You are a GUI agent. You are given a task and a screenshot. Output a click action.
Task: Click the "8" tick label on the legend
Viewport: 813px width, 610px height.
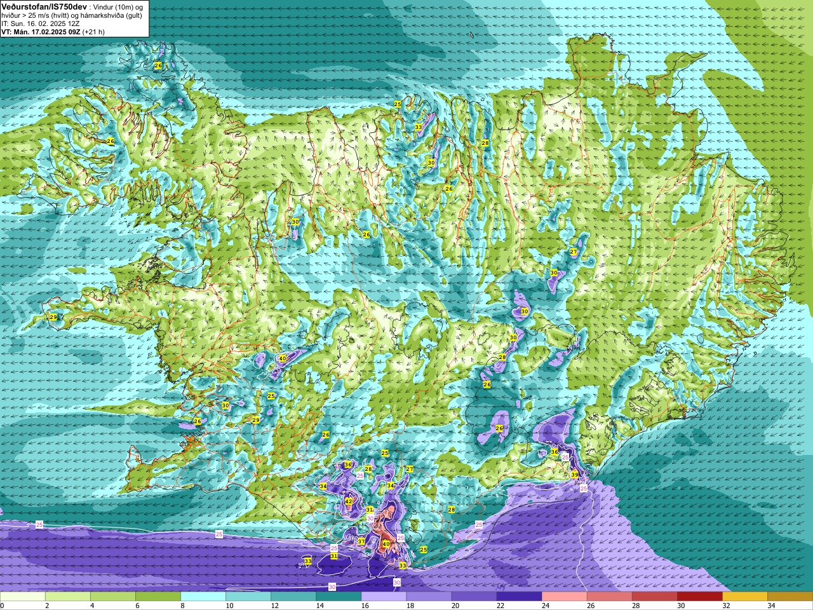click(x=182, y=606)
